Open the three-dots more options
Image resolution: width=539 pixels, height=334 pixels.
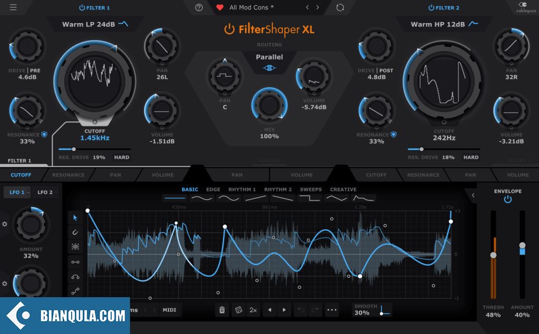tap(332, 310)
